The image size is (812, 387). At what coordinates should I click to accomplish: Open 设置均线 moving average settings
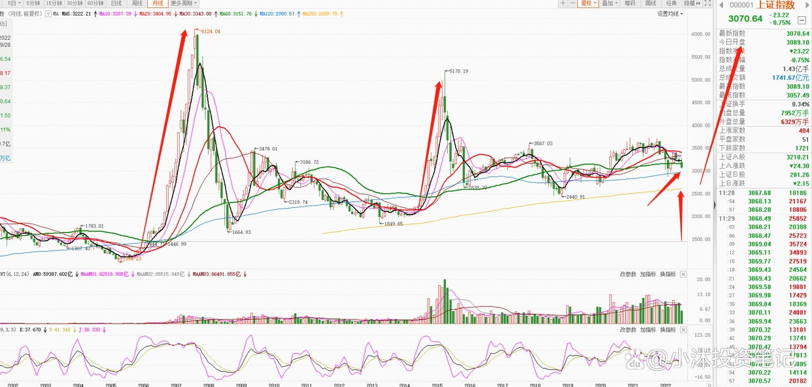(x=670, y=14)
